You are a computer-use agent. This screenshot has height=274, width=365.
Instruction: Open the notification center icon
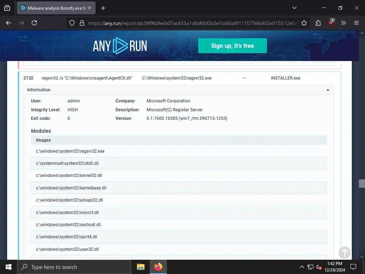pyautogui.click(x=353, y=267)
